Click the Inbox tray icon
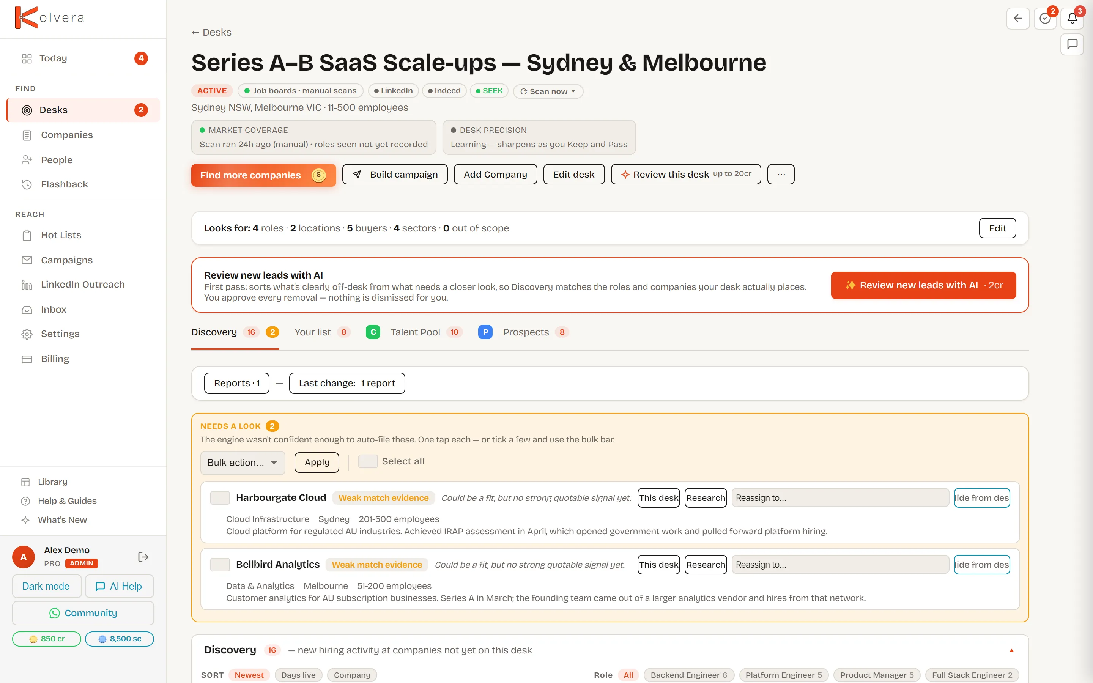1093x683 pixels. pyautogui.click(x=27, y=309)
